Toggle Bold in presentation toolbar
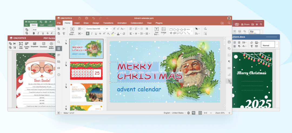This screenshot has width=292, height=133. point(88,34)
